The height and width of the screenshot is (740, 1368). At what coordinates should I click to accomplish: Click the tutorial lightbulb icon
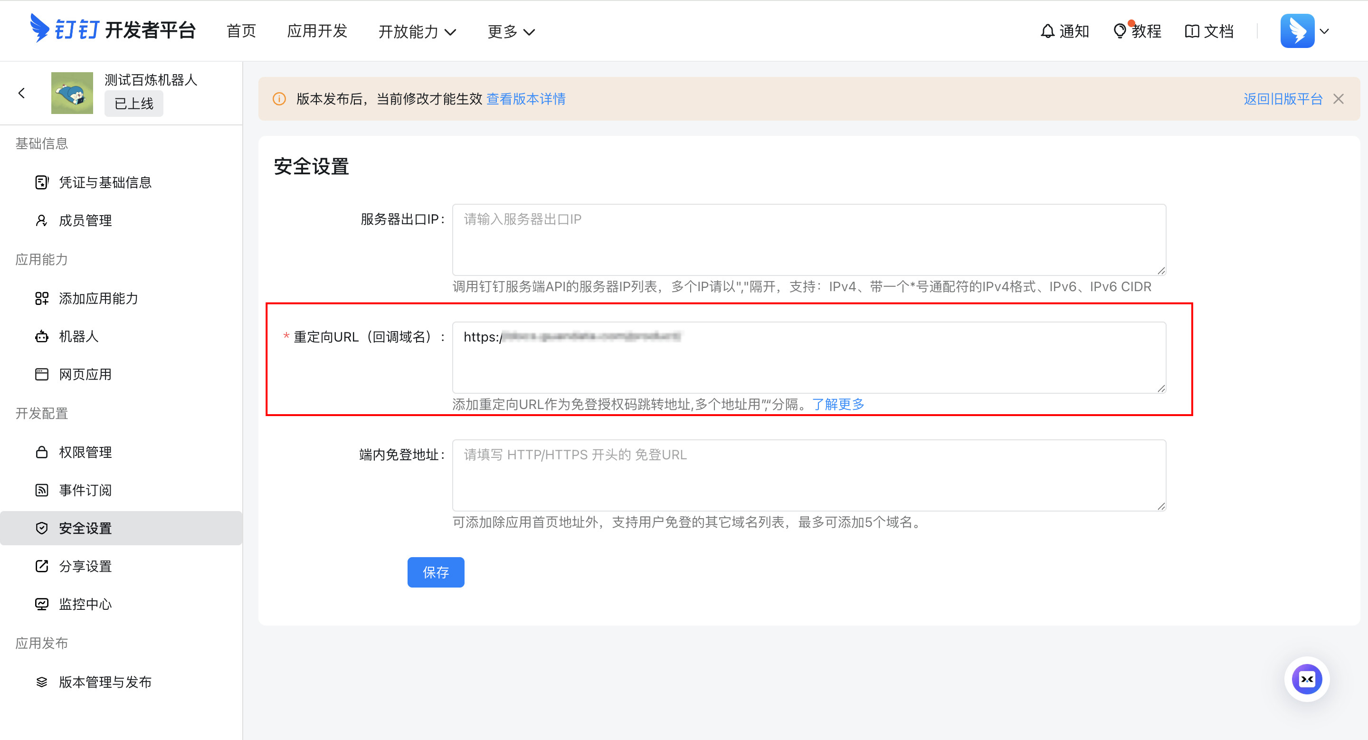1119,31
